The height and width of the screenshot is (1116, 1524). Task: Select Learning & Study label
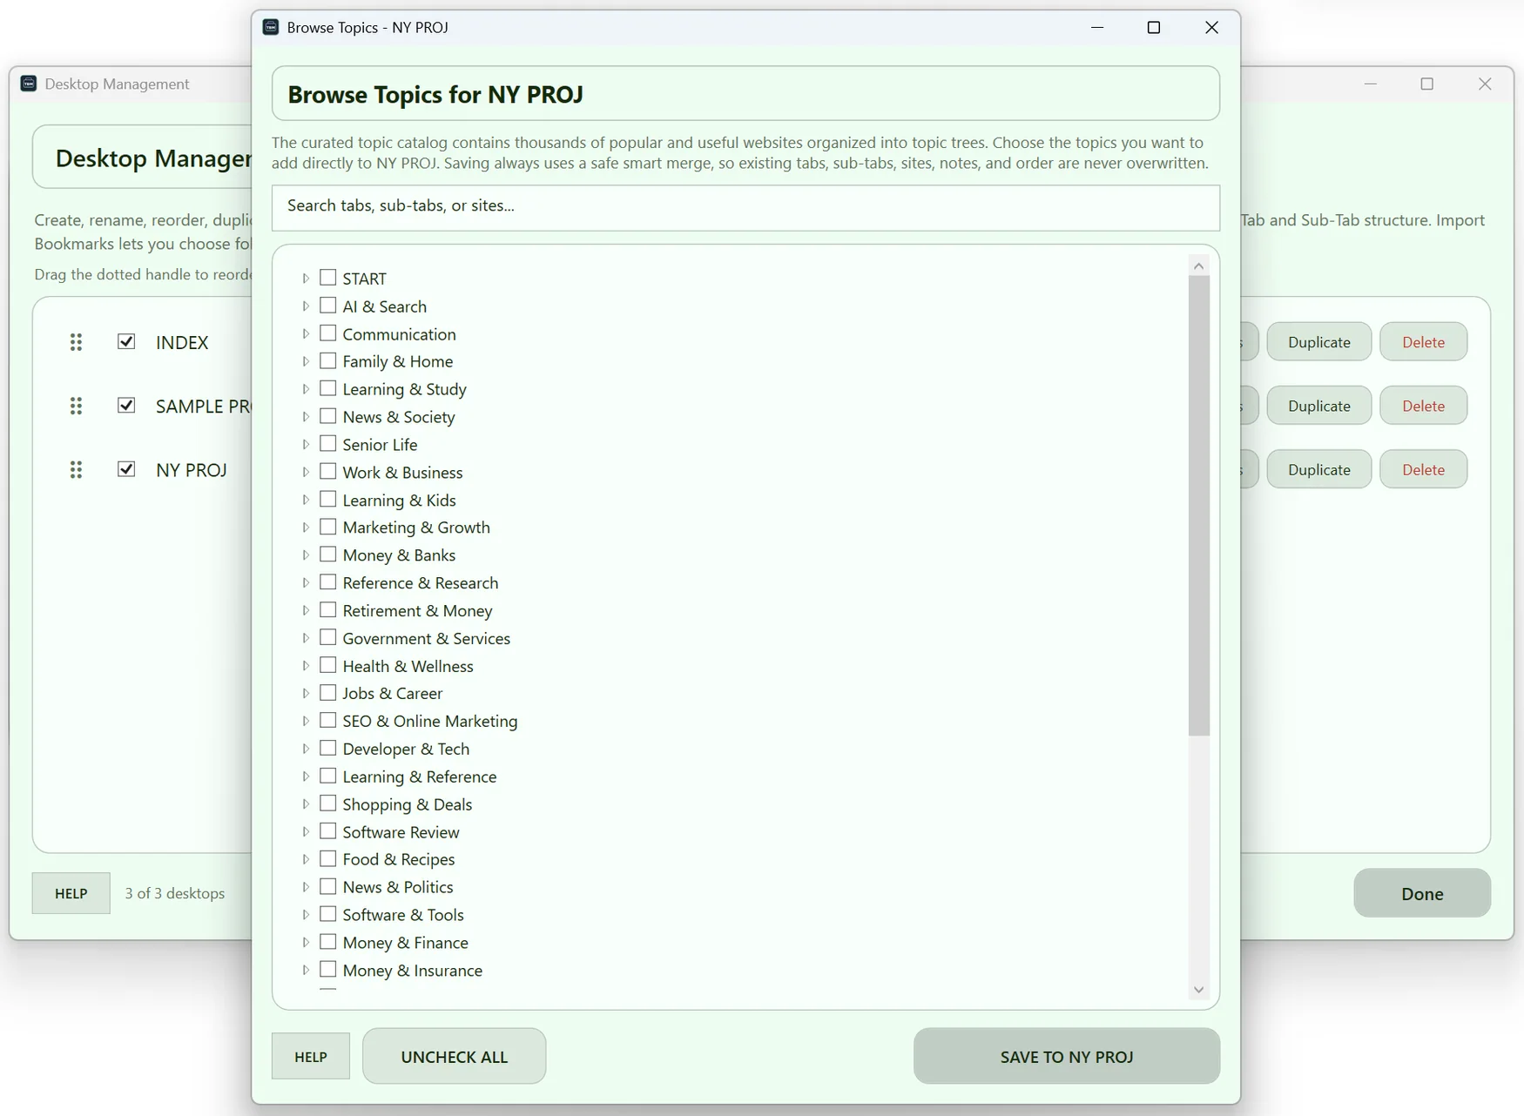404,389
